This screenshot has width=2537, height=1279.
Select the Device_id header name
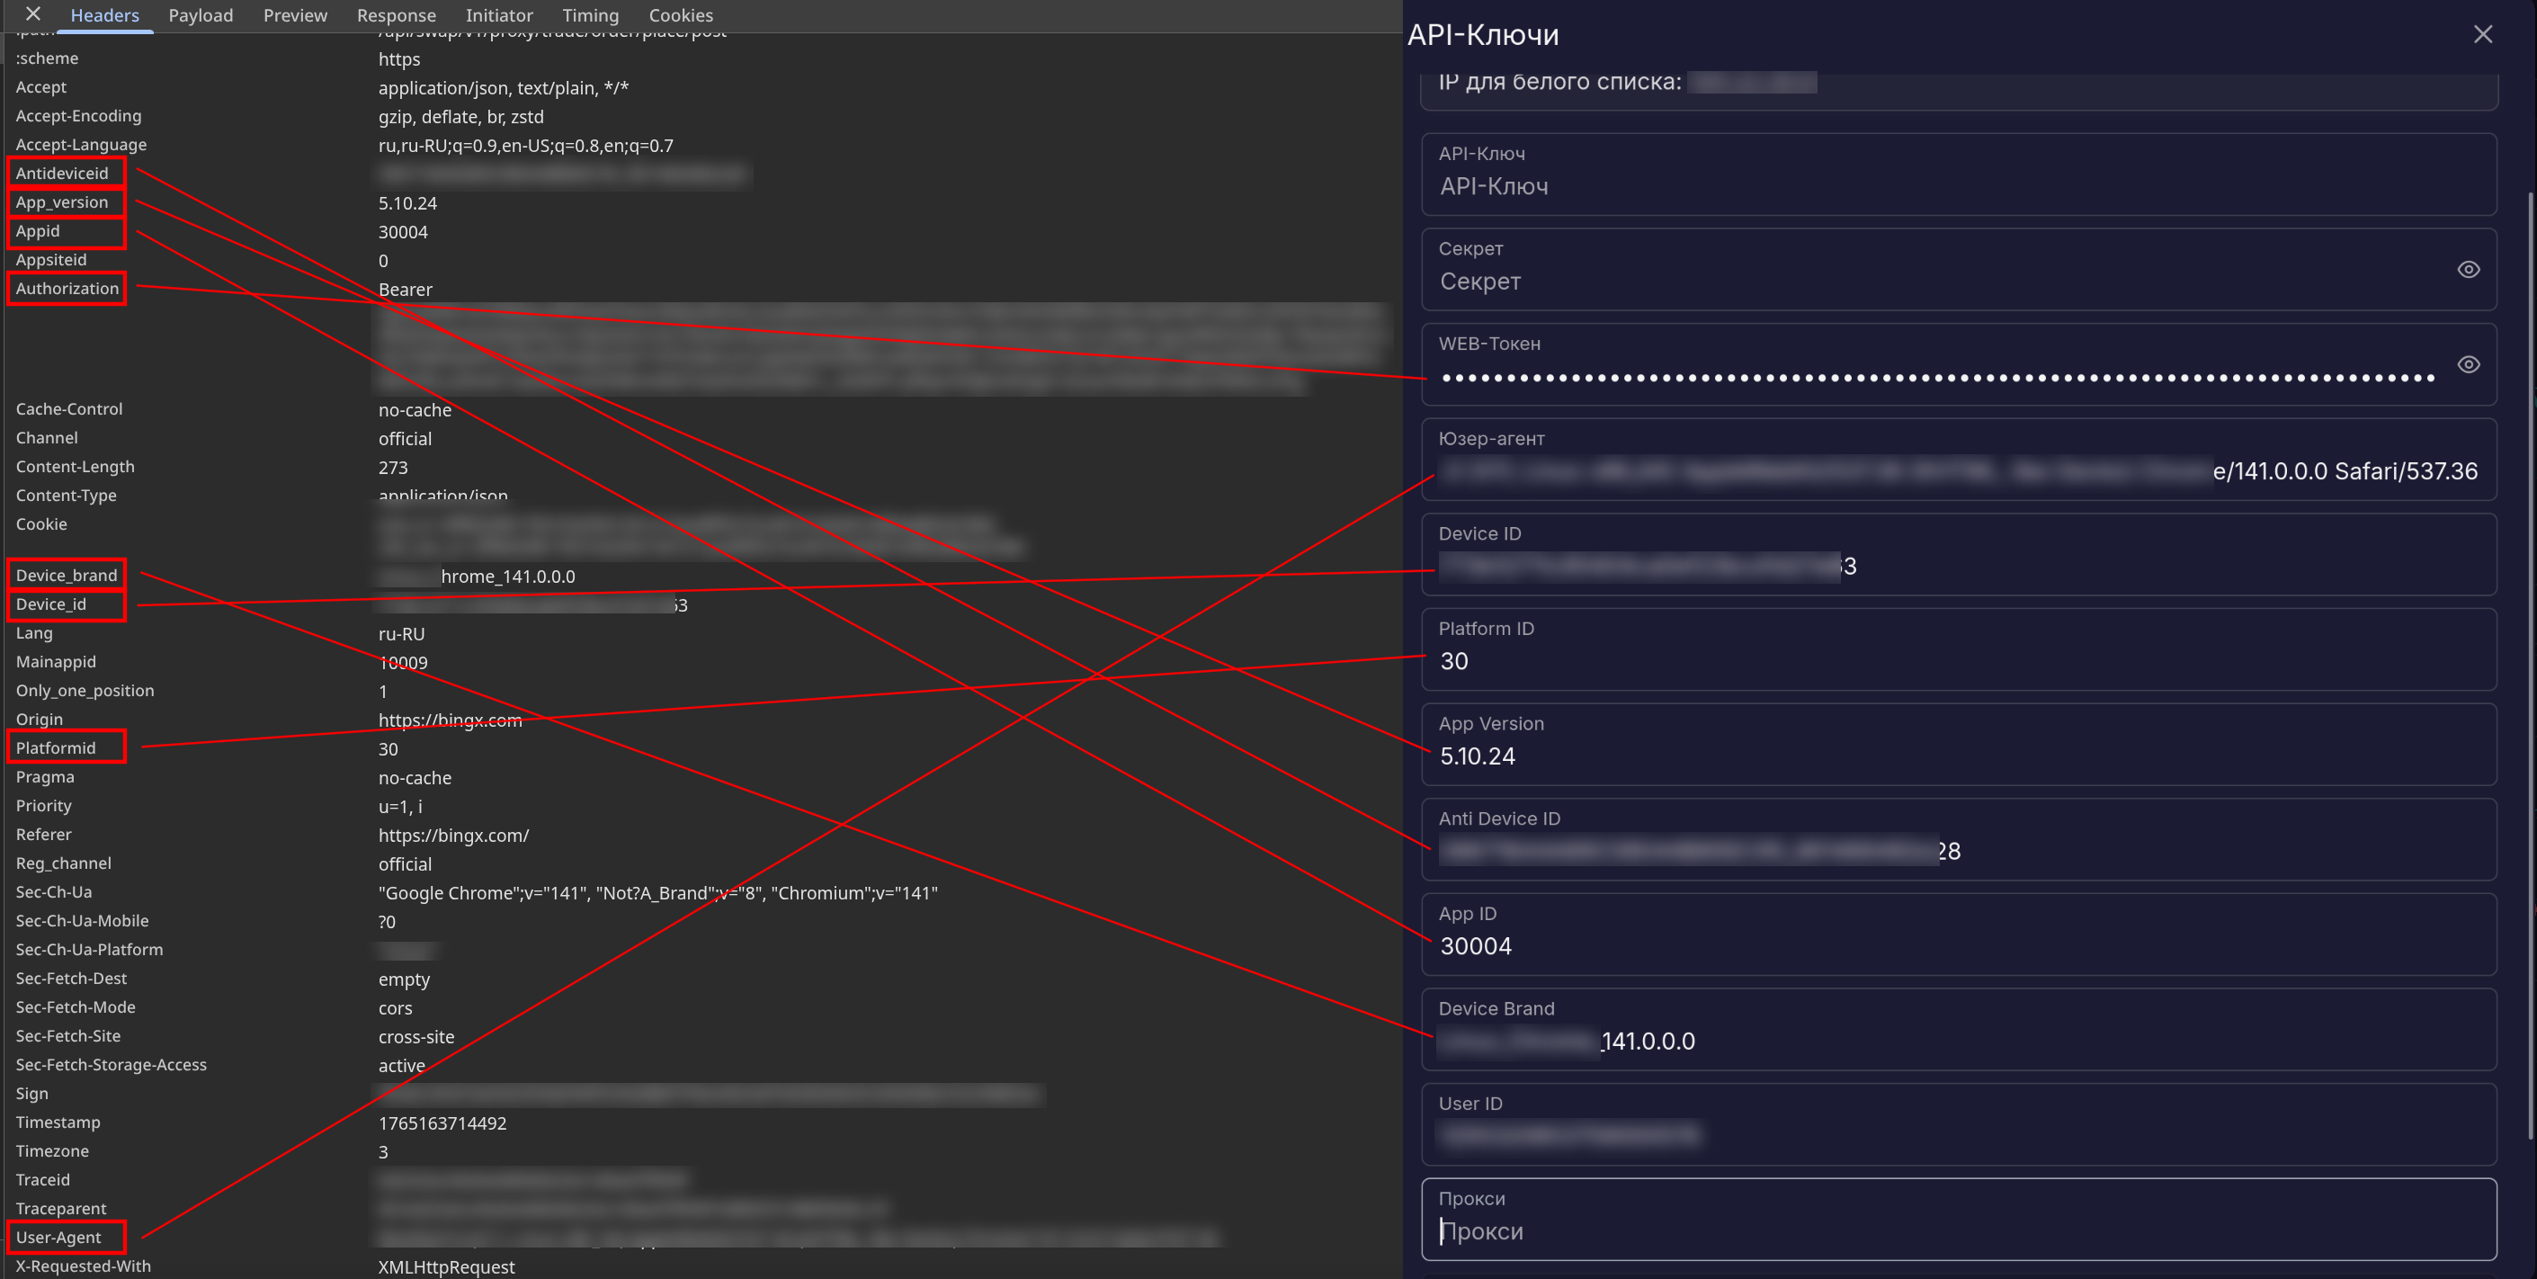pos(51,604)
